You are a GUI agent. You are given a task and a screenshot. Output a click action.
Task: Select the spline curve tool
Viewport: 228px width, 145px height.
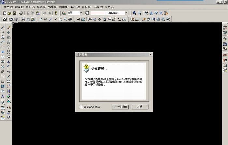[x=3, y=47]
